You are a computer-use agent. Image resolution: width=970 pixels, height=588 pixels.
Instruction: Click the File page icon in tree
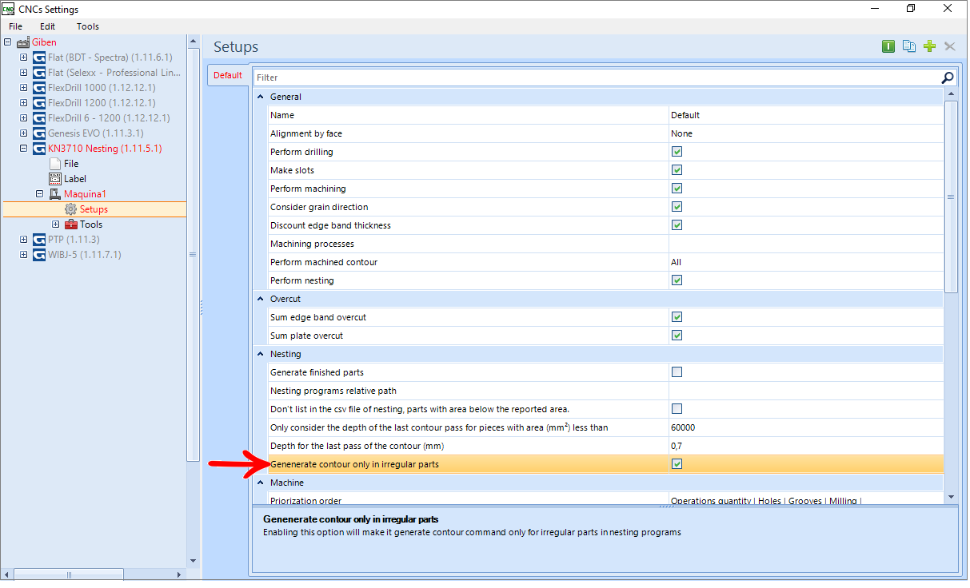pos(55,164)
